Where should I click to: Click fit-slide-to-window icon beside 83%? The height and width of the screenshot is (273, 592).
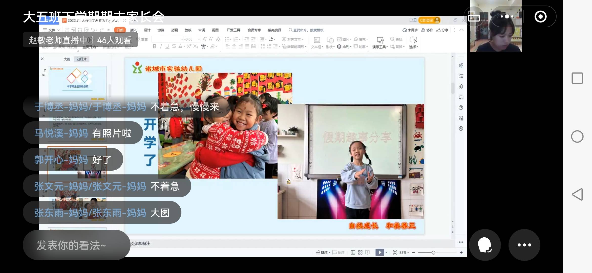(x=395, y=252)
